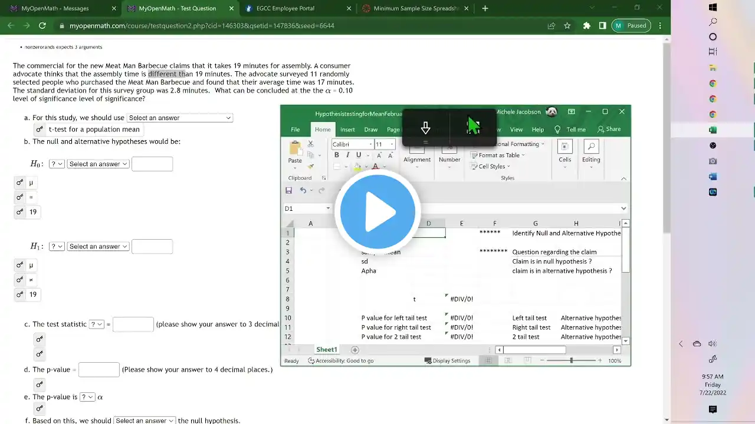Click the Save icon in Quick Access toolbar

click(288, 190)
